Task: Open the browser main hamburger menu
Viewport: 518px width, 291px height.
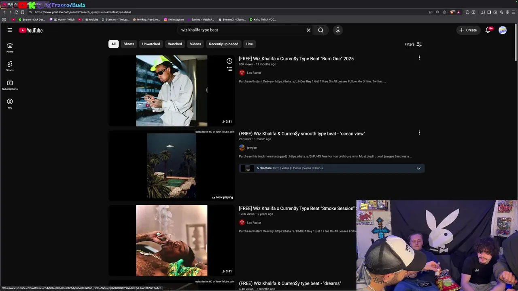Action: (x=514, y=12)
